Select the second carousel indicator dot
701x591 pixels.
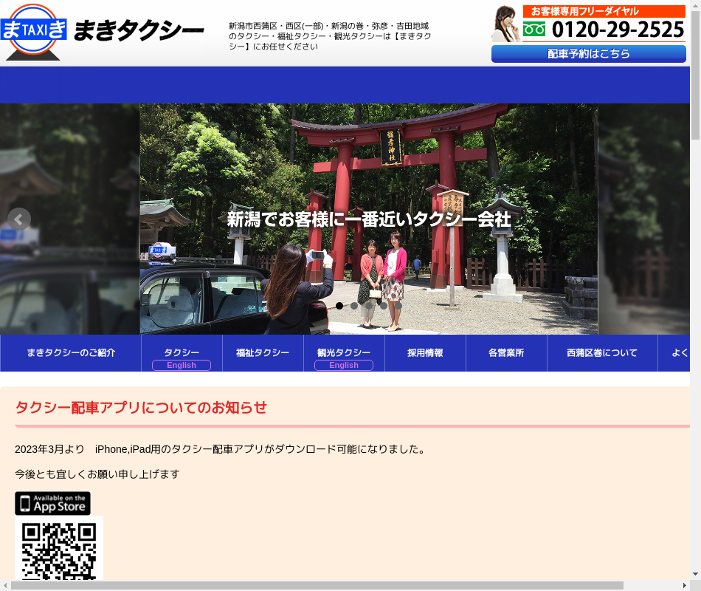pyautogui.click(x=354, y=306)
